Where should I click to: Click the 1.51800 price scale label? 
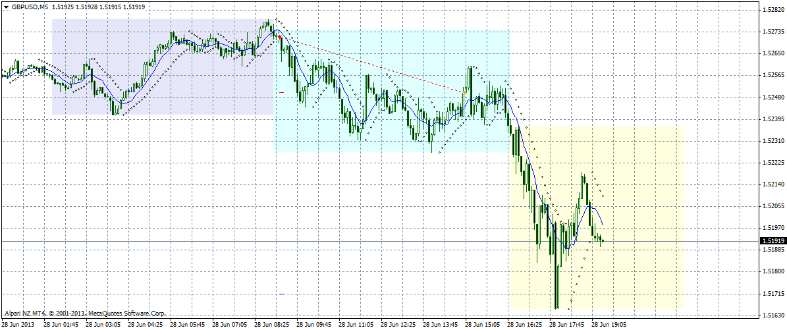point(773,272)
